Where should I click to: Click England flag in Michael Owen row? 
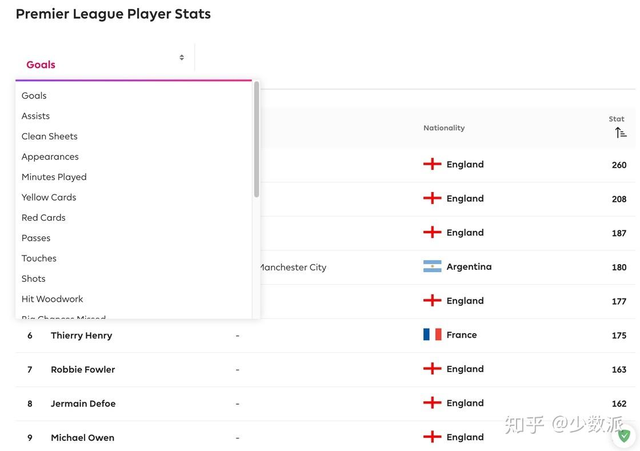(432, 437)
